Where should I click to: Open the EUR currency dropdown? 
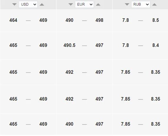click(x=84, y=4)
